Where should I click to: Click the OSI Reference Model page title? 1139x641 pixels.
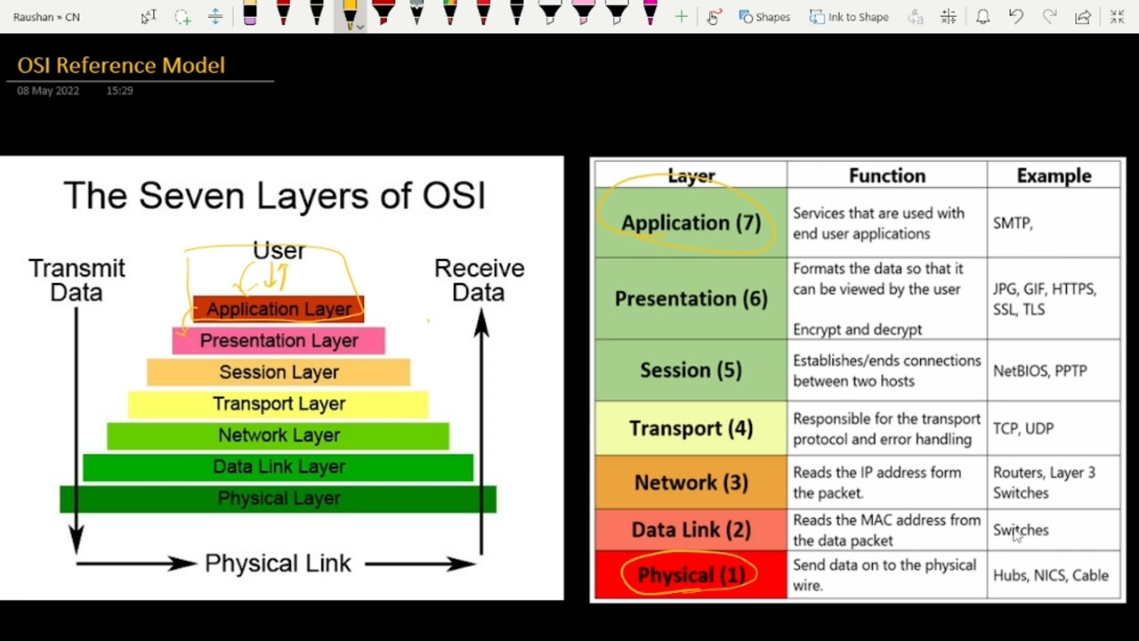(121, 65)
